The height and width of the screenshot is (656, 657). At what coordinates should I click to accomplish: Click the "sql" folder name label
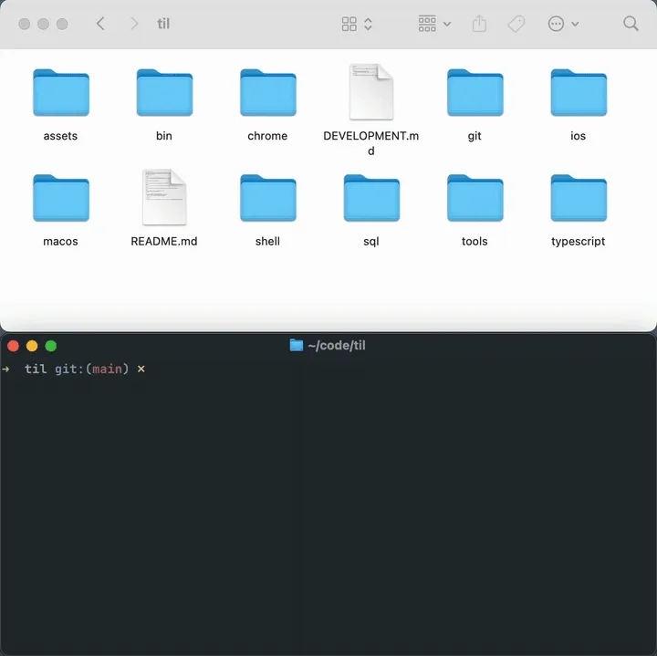click(371, 242)
